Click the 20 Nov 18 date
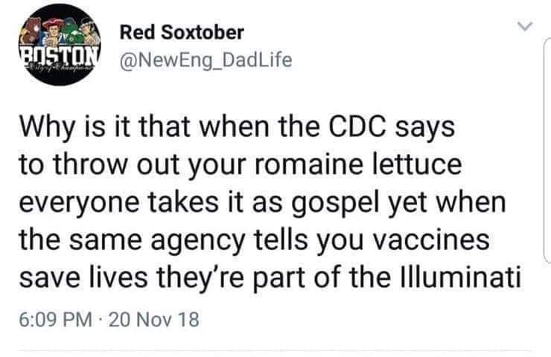 point(154,320)
